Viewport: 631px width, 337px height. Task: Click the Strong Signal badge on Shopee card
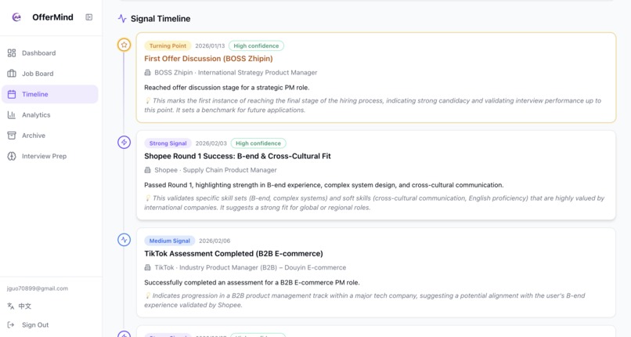(168, 143)
